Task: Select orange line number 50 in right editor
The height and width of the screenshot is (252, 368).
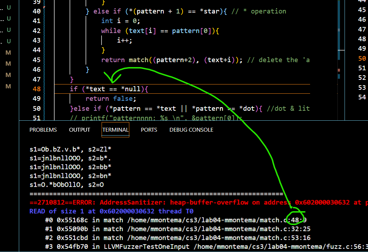Action: pyautogui.click(x=362, y=58)
